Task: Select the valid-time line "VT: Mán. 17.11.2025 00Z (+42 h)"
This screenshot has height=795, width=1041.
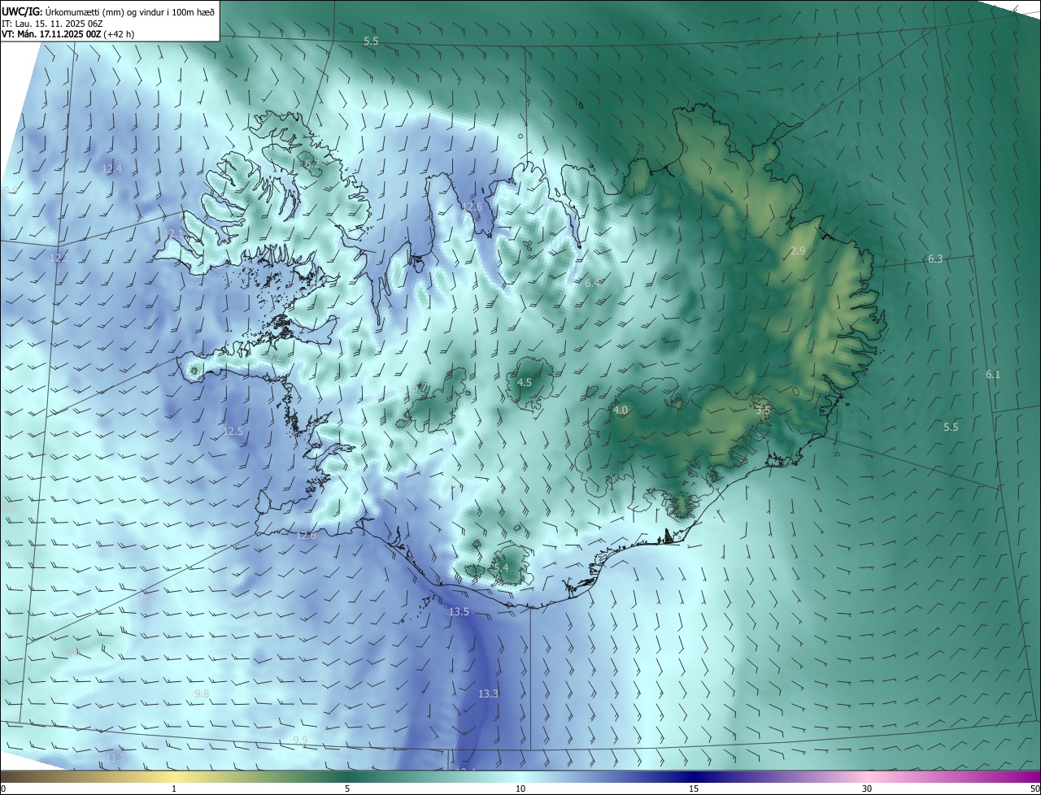Action: [x=68, y=34]
